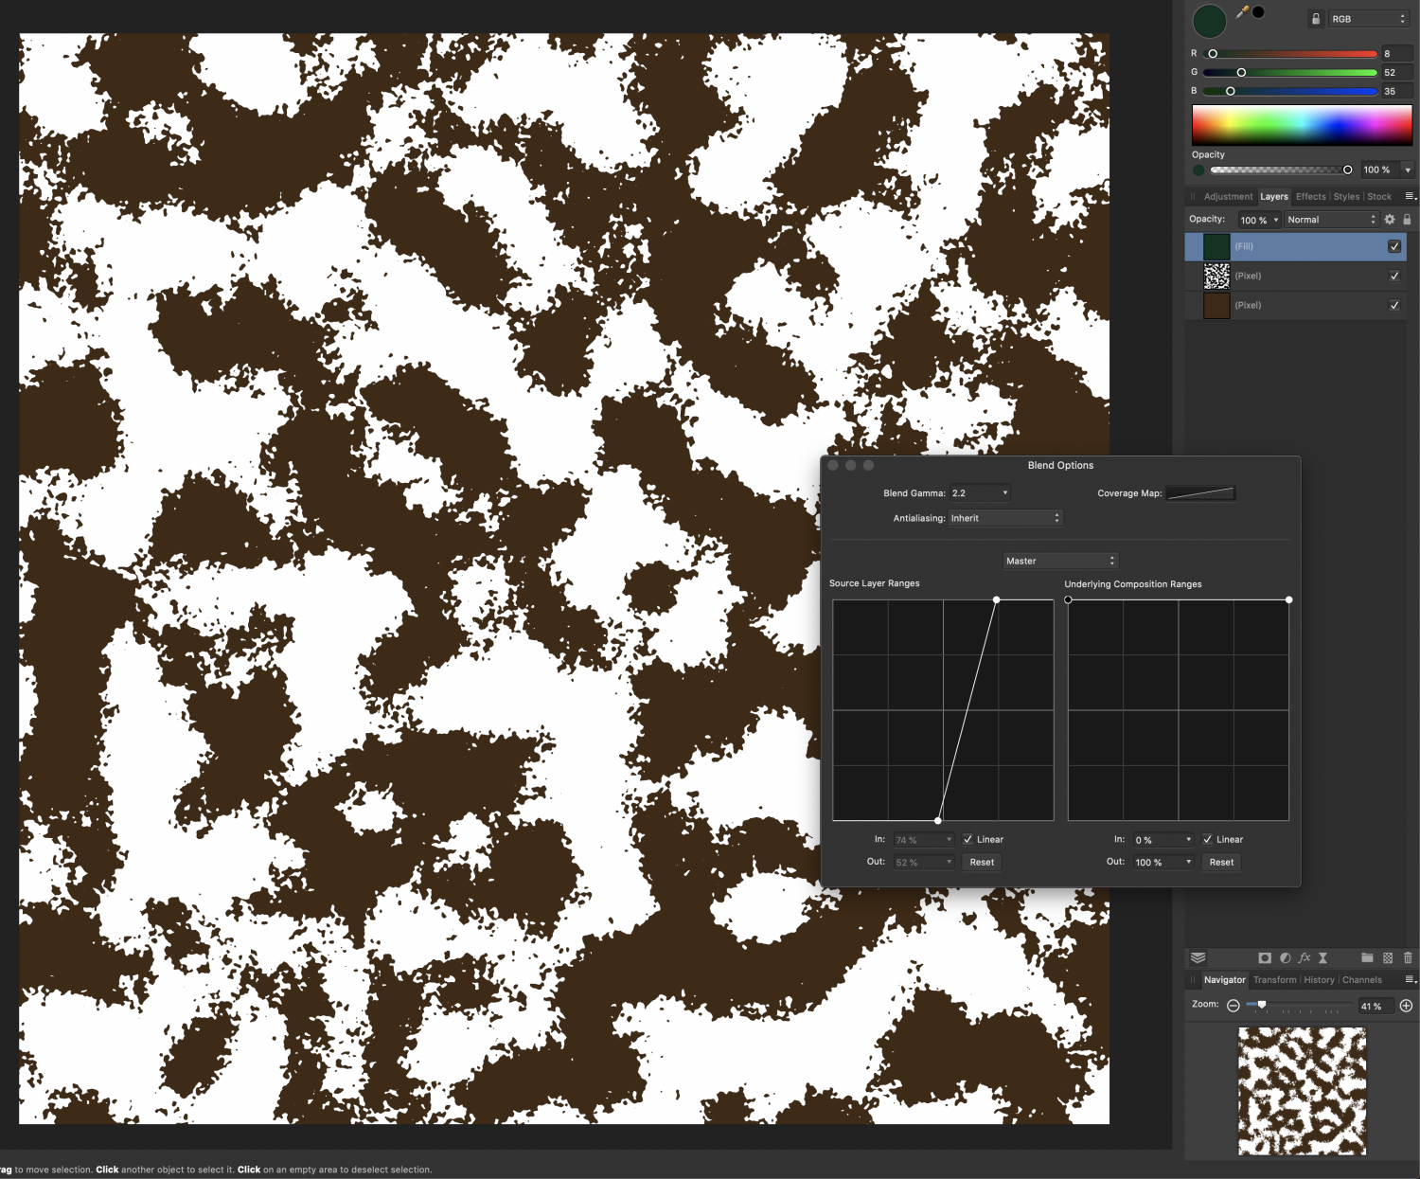Hide the (Fill) layer visibility checkbox

1394,246
